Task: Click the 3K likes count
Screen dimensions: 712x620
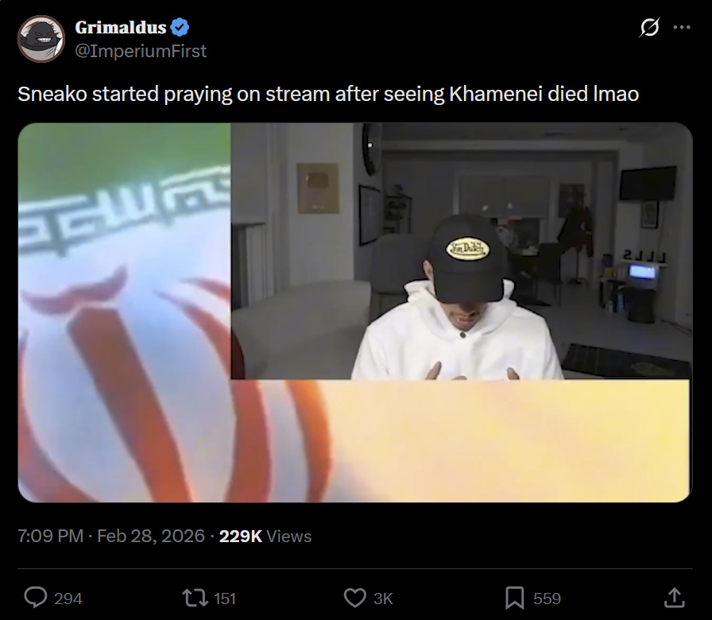Action: [383, 599]
